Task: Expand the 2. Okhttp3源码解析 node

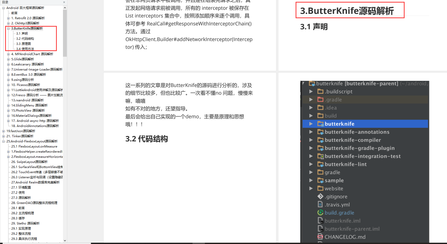Action: pos(8,23)
